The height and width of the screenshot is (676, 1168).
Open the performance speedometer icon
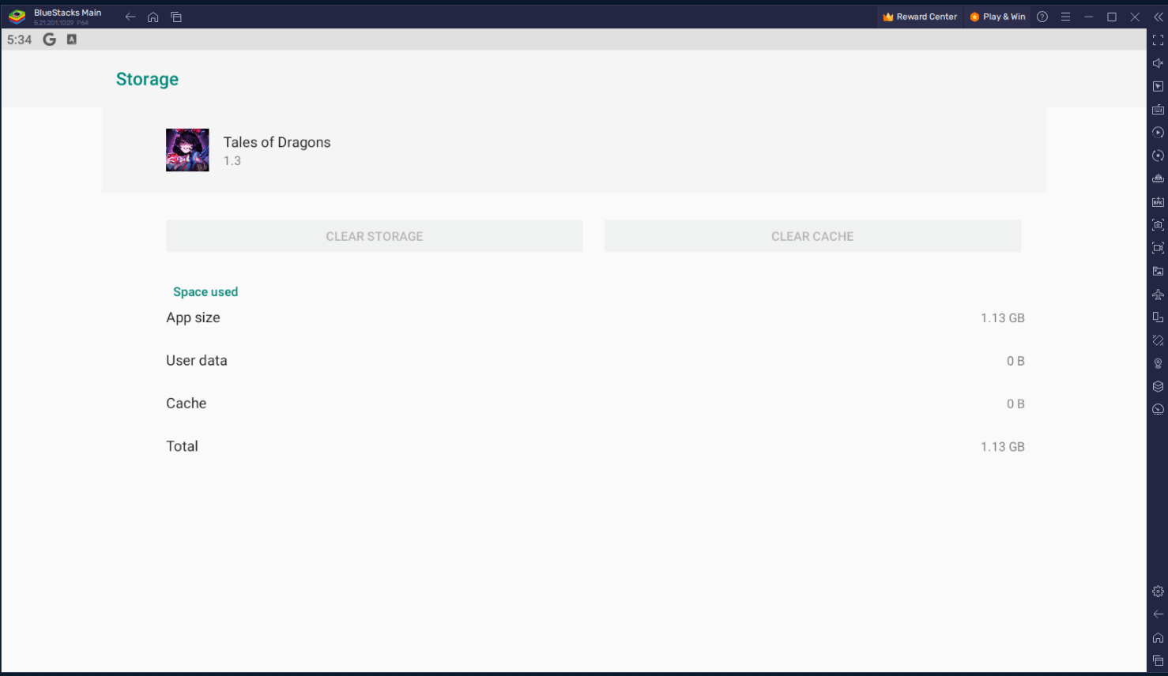click(1158, 410)
